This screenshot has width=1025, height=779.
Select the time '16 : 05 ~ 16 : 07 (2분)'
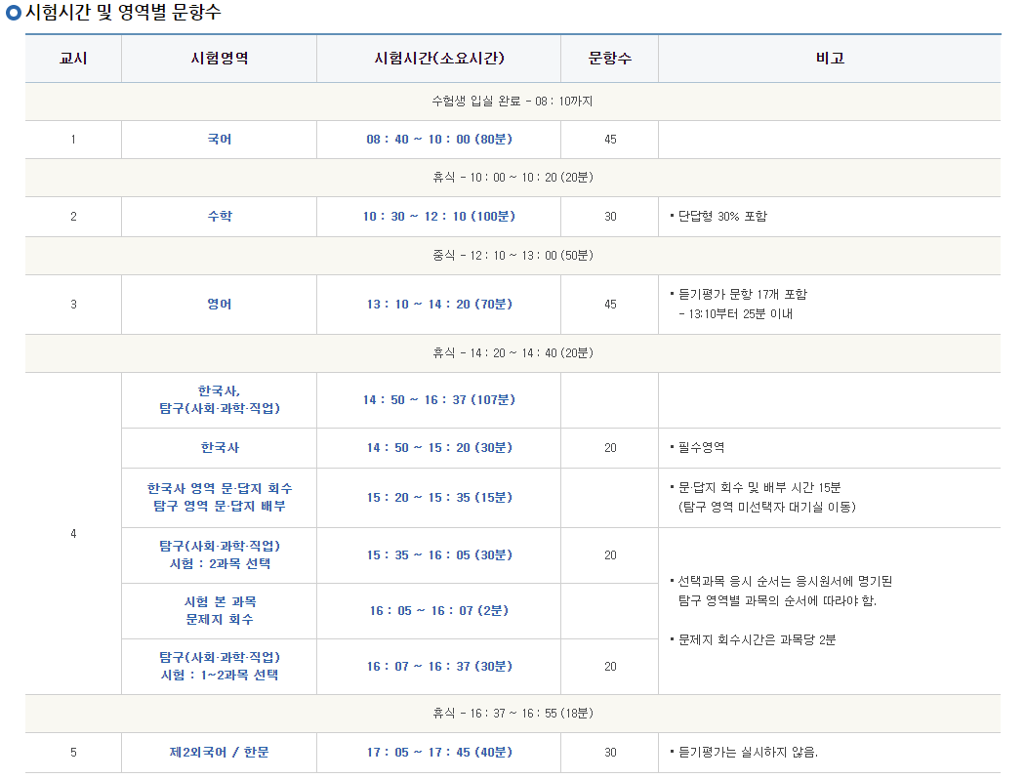[438, 611]
